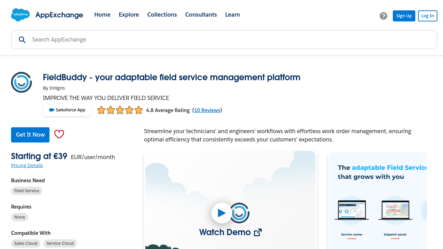Open the Consultants menu

coord(201,15)
